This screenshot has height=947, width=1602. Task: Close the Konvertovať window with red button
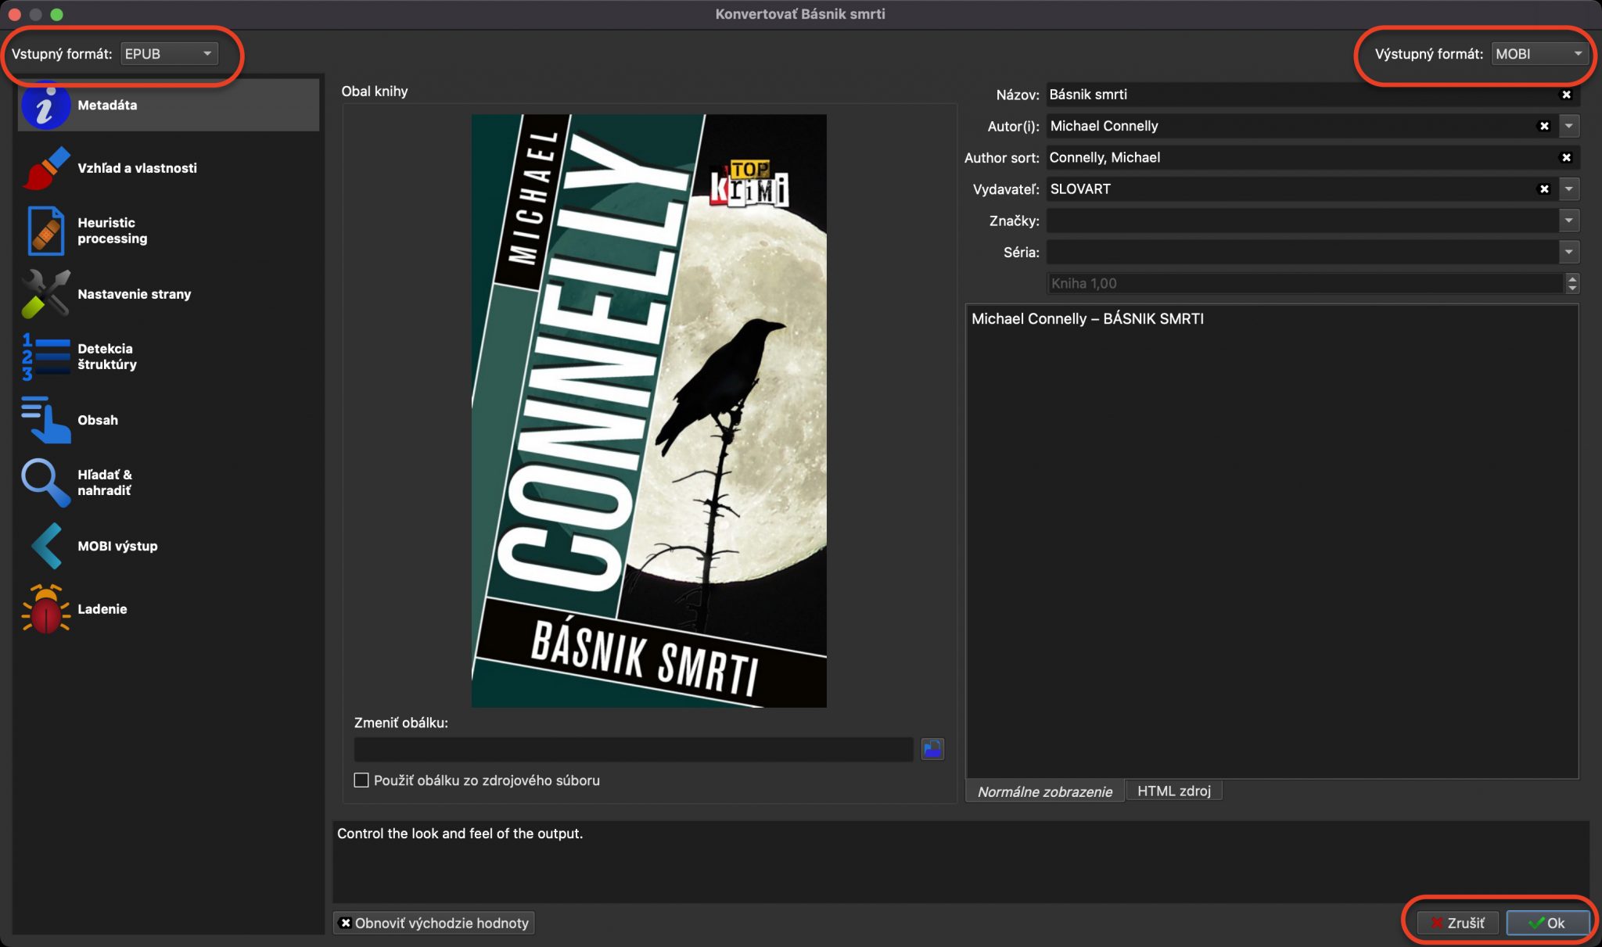pyautogui.click(x=14, y=14)
